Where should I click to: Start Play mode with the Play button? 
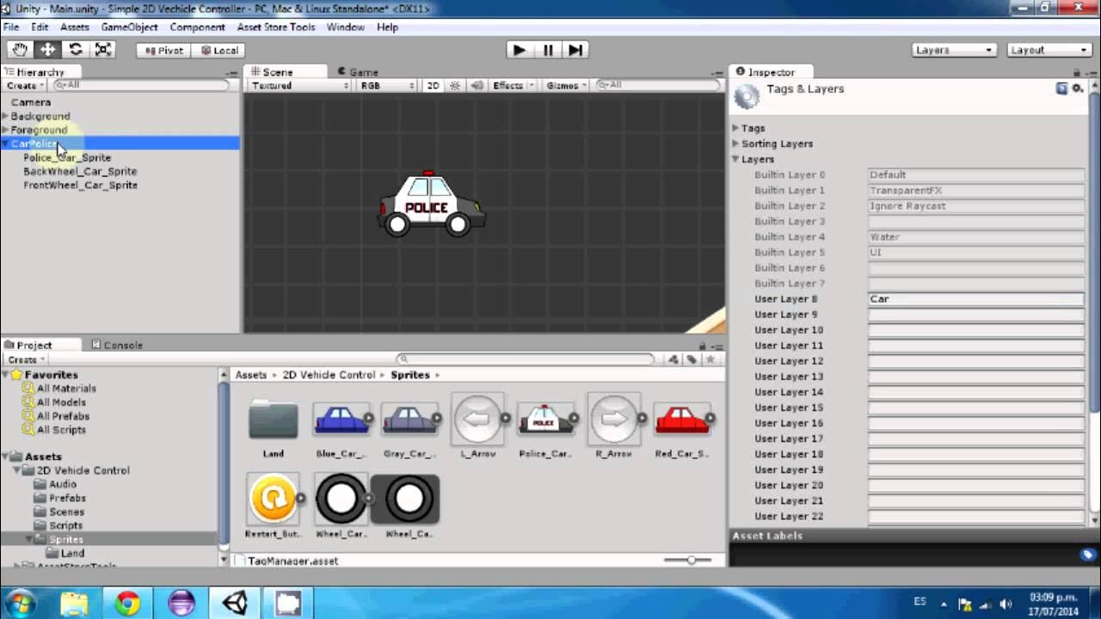[x=520, y=50]
